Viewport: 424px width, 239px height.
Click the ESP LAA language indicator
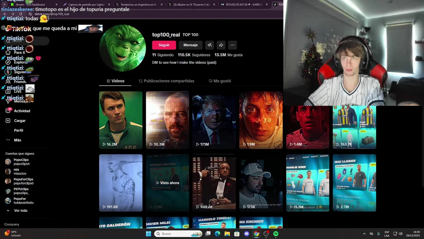point(387,234)
